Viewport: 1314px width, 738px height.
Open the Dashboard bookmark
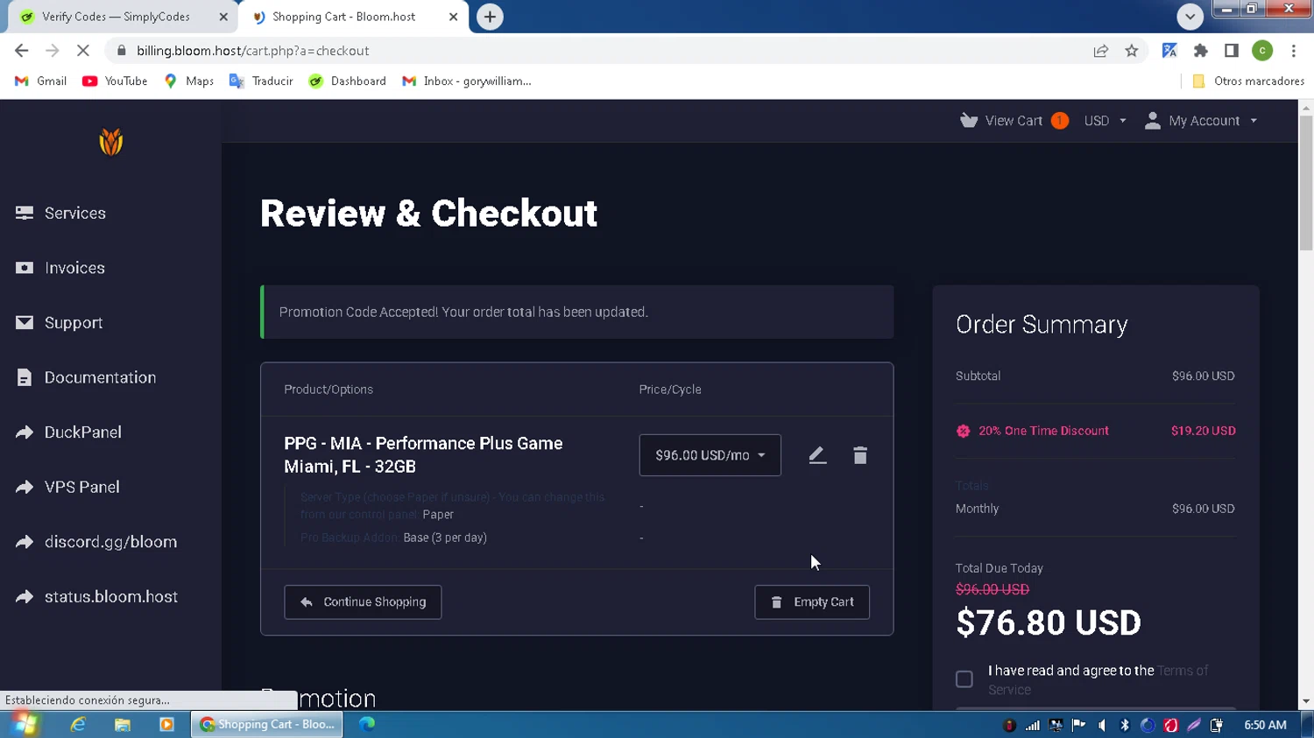(x=348, y=81)
